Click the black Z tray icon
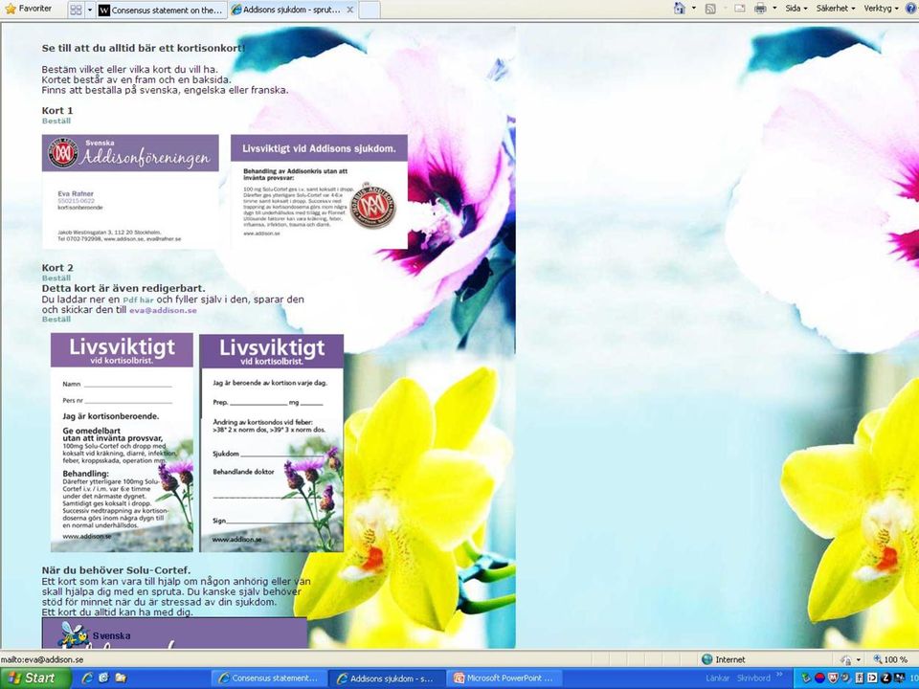 [885, 678]
